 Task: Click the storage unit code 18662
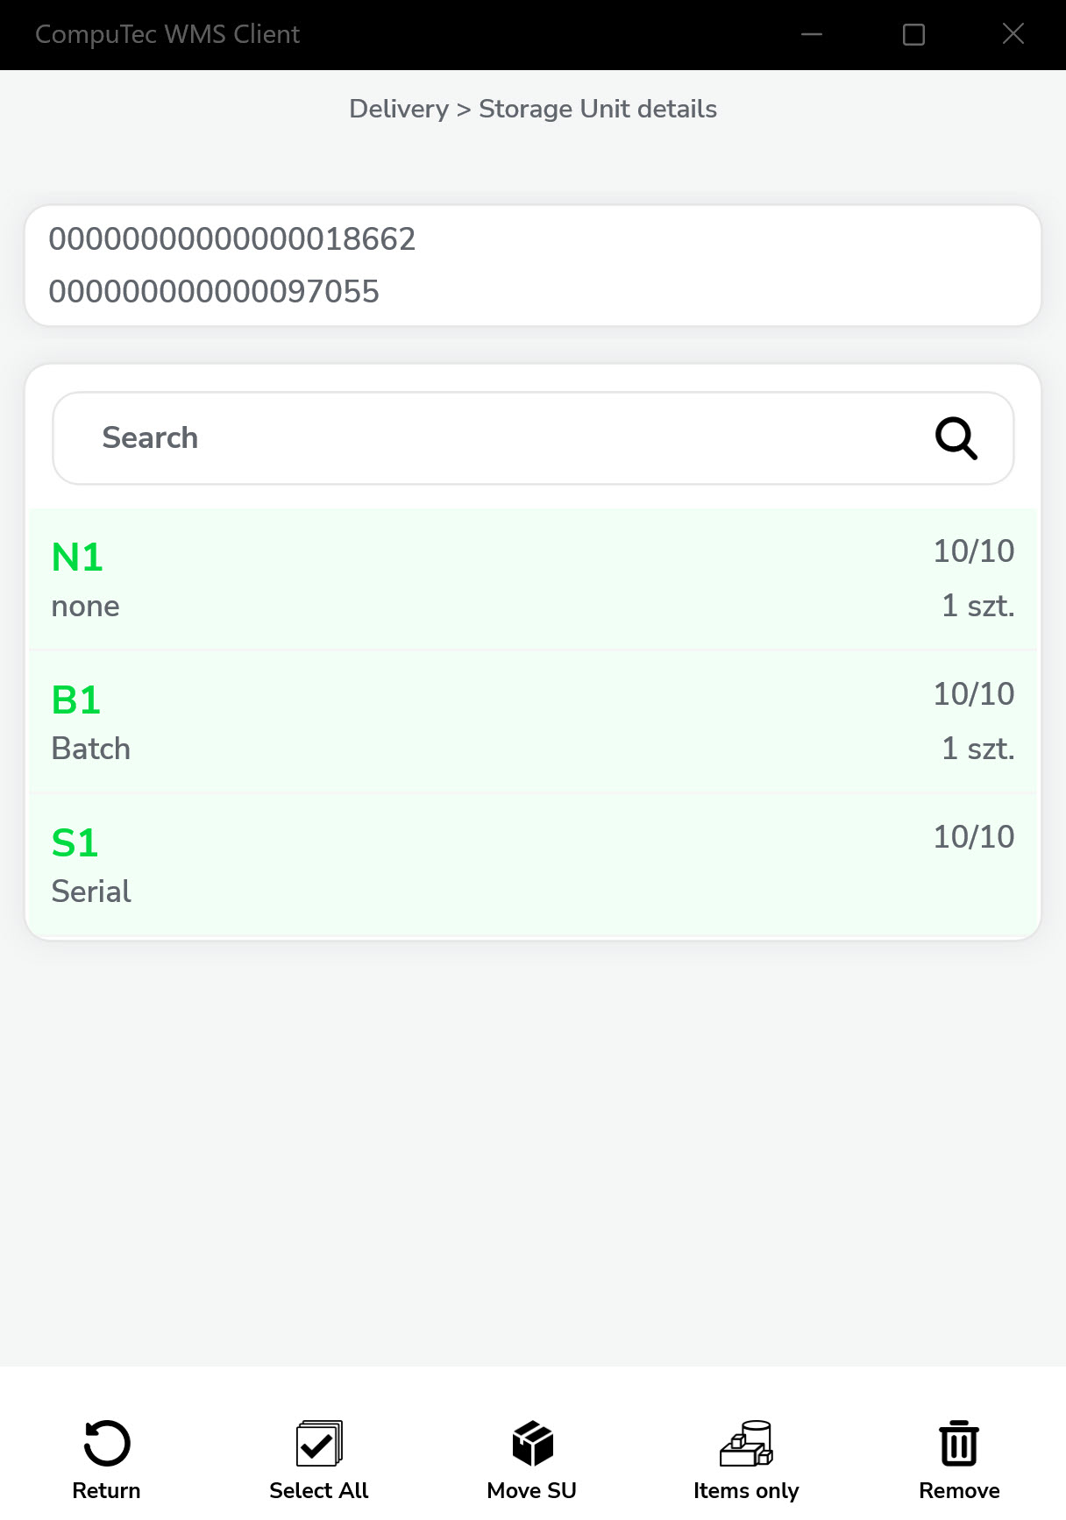[232, 239]
